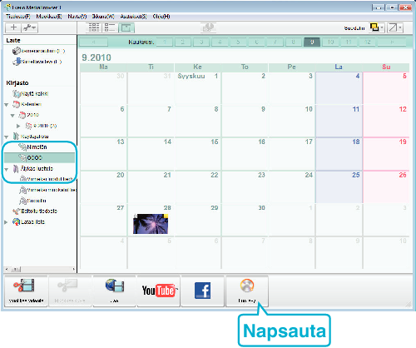Viewport: 416px width, 348px height.
Task: Click the YouTube upload button
Action: click(x=158, y=291)
